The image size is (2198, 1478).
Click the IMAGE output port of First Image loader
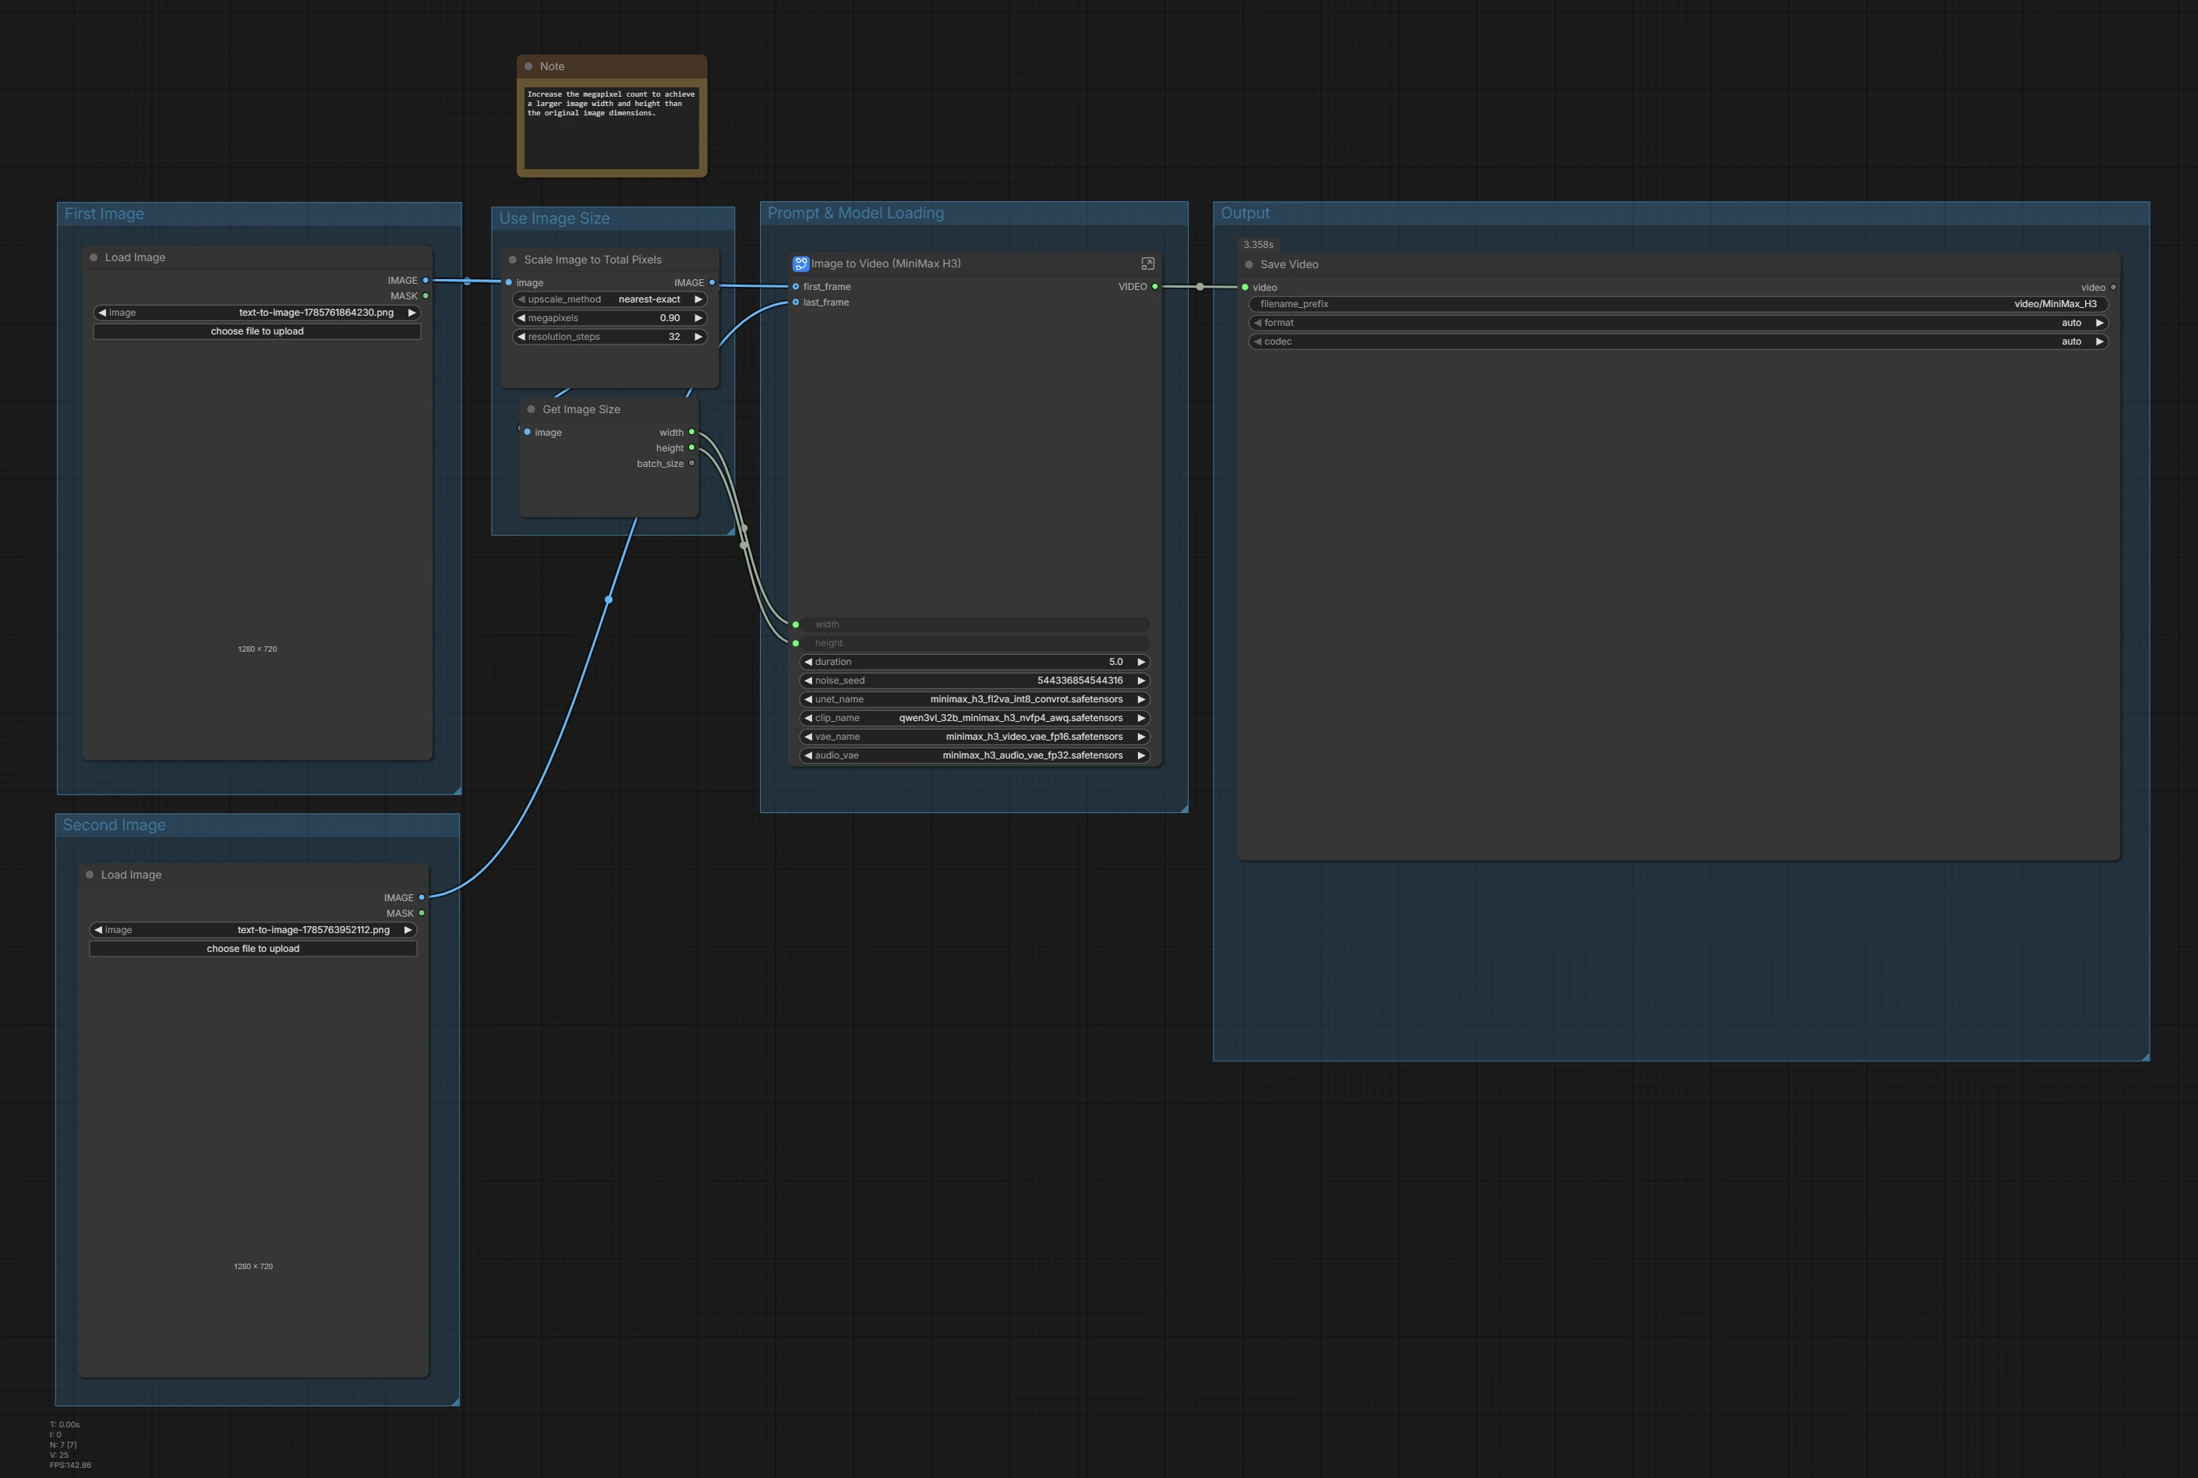(426, 280)
